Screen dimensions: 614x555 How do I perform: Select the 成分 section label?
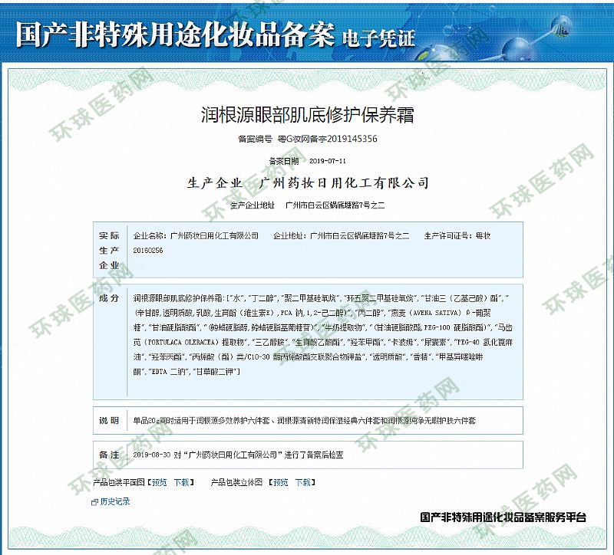tap(109, 297)
